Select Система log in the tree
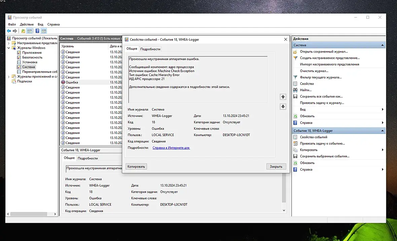397x241 pixels. tap(29, 67)
